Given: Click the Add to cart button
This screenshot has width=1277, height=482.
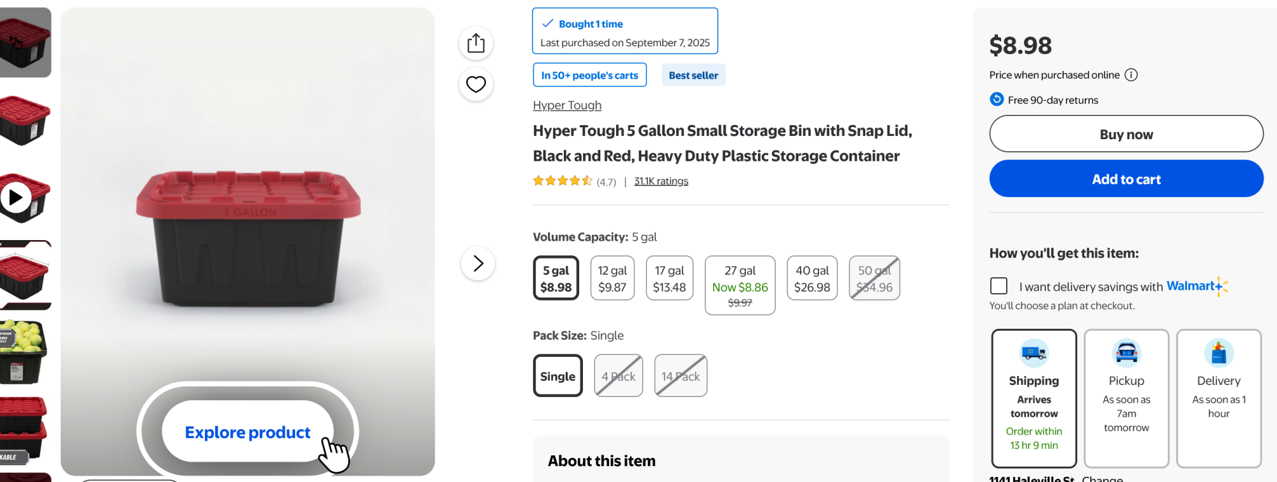Looking at the screenshot, I should coord(1126,179).
